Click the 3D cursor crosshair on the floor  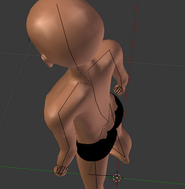pos(117,178)
